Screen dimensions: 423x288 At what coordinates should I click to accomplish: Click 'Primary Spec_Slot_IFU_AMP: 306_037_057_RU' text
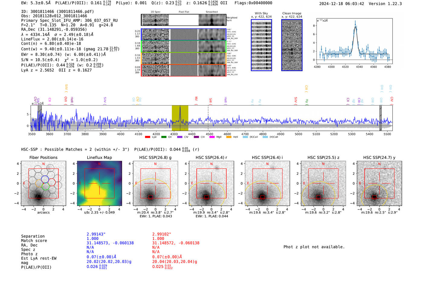(69, 21)
